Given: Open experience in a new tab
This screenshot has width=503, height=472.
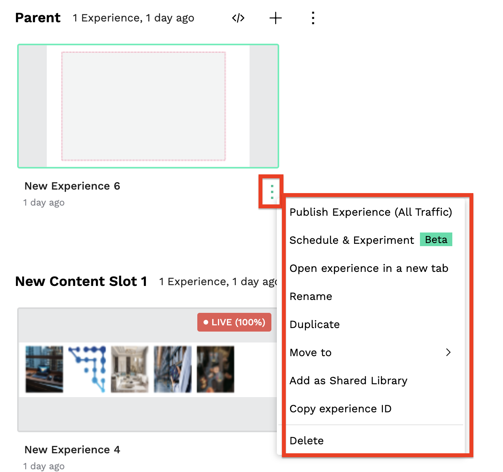Looking at the screenshot, I should pos(369,268).
